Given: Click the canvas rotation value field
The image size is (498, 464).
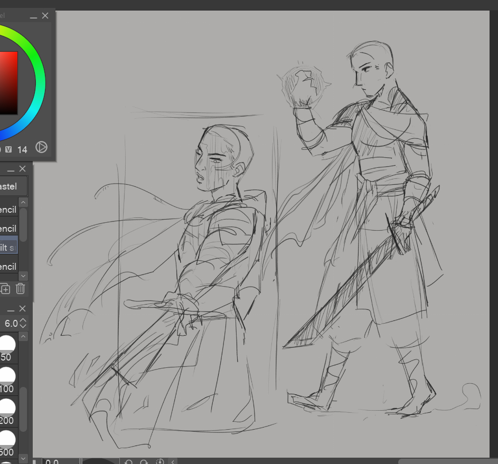Looking at the screenshot, I should [58, 462].
